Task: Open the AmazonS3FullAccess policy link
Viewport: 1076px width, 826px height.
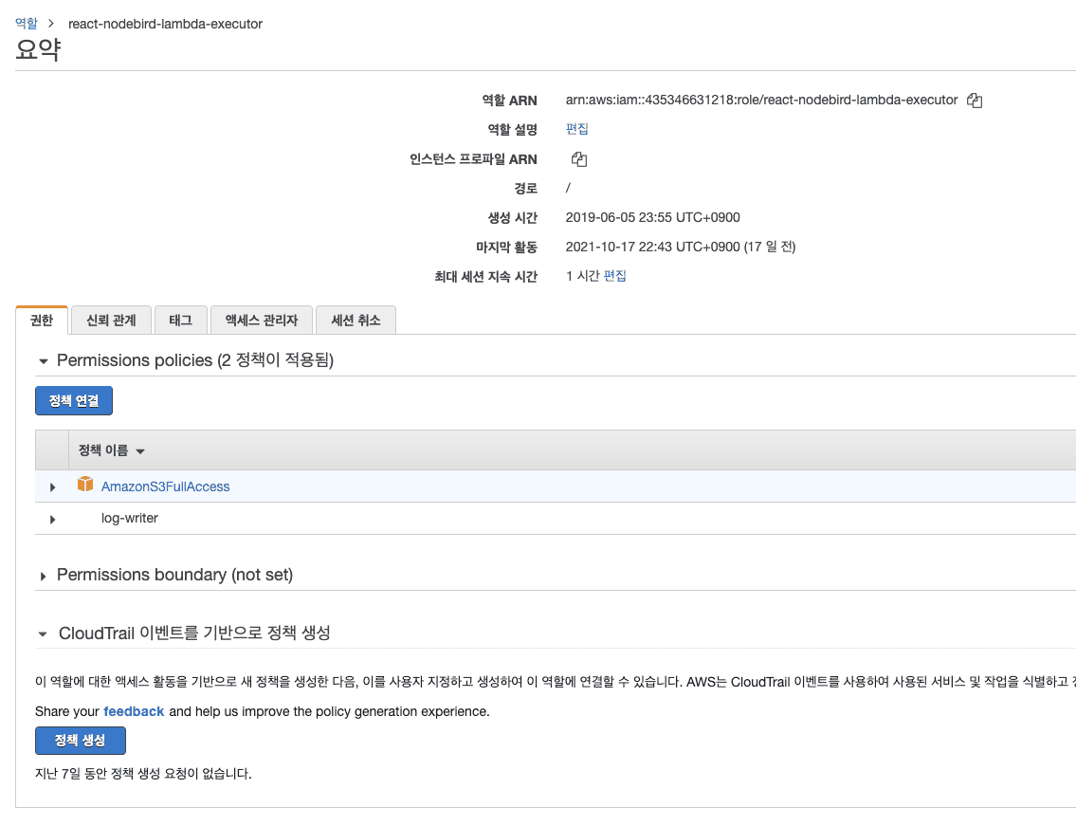Action: (166, 486)
